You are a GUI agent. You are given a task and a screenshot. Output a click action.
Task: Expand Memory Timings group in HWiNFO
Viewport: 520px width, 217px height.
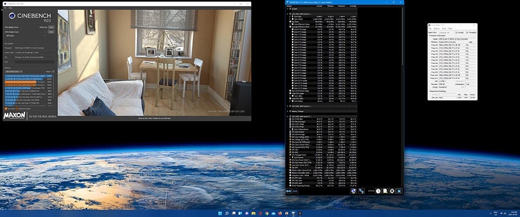pyautogui.click(x=288, y=111)
